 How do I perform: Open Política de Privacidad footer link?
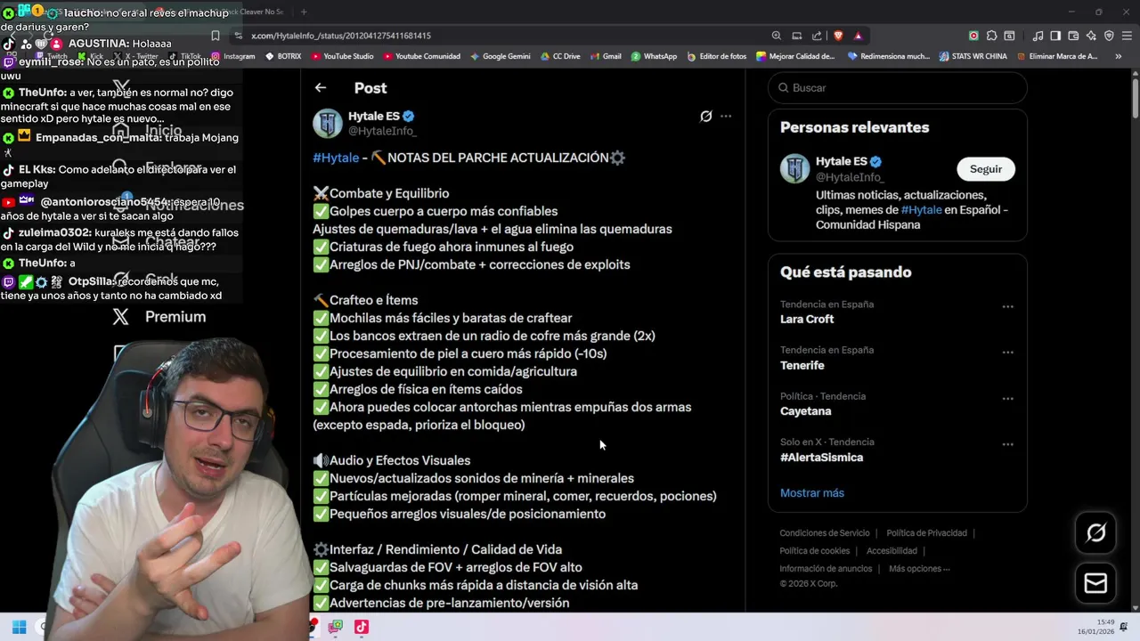click(926, 533)
